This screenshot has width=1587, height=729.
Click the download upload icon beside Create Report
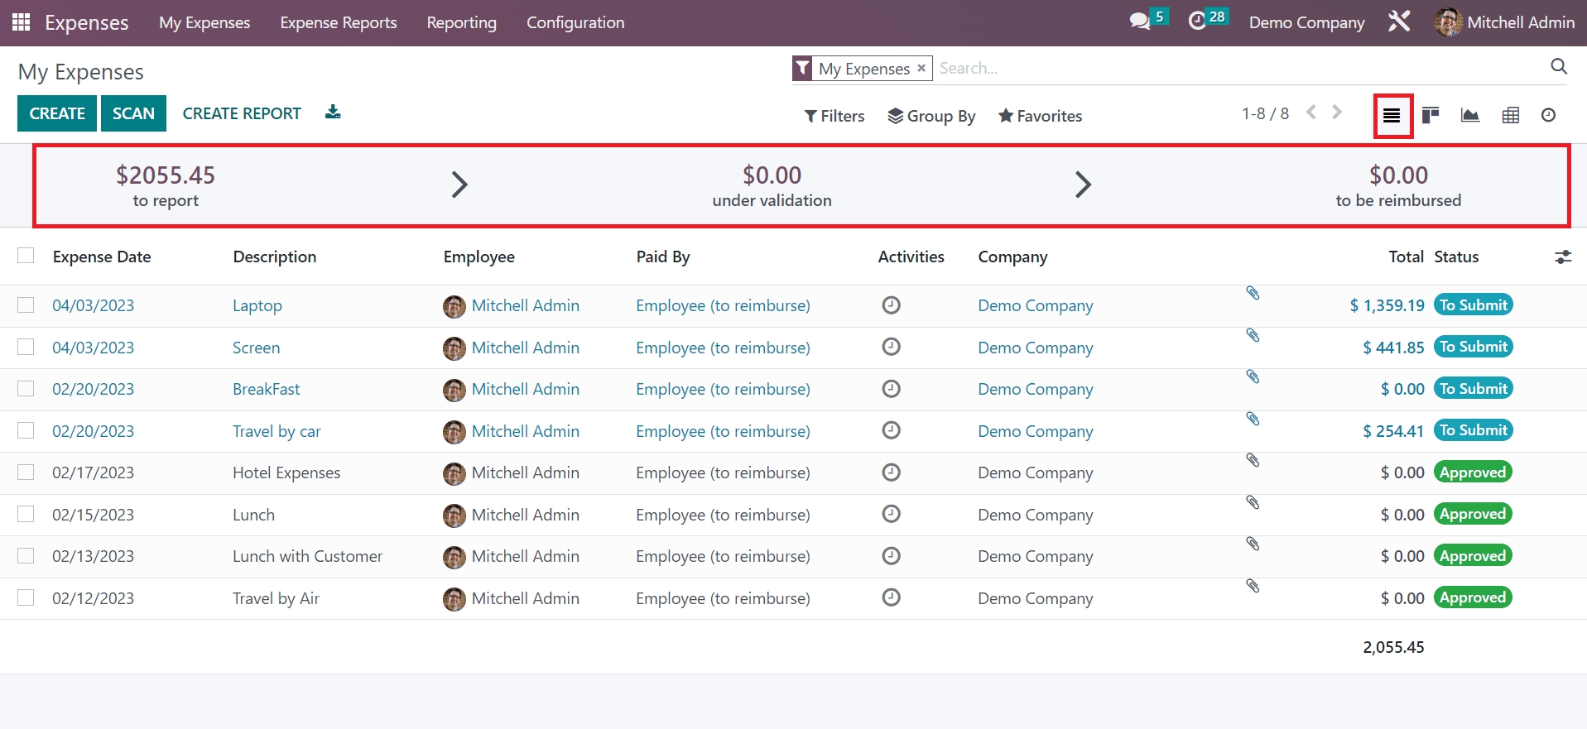pyautogui.click(x=333, y=113)
